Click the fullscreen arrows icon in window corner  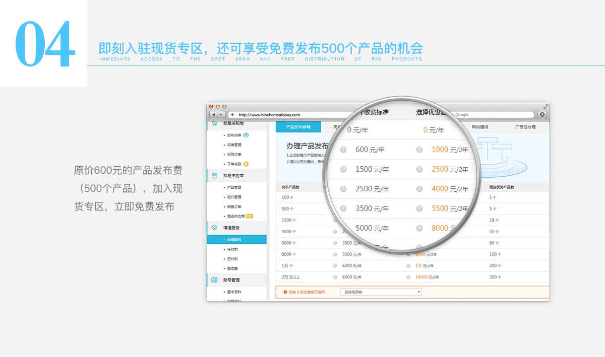tap(546, 106)
